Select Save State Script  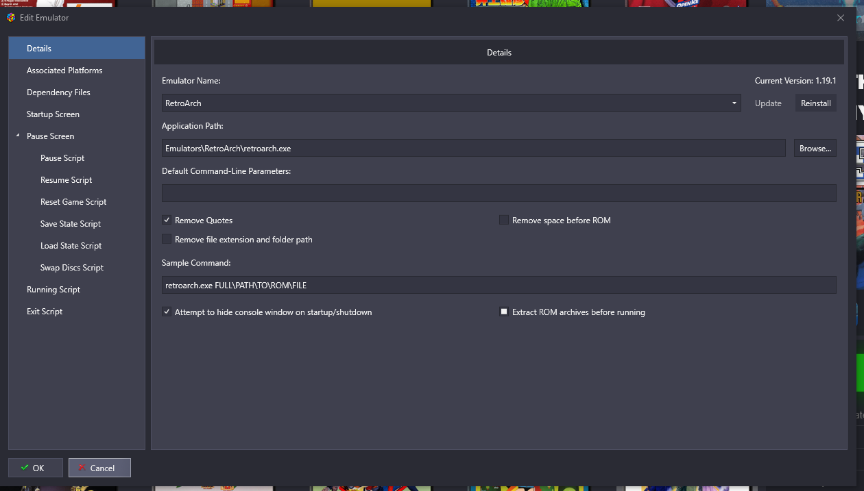71,223
